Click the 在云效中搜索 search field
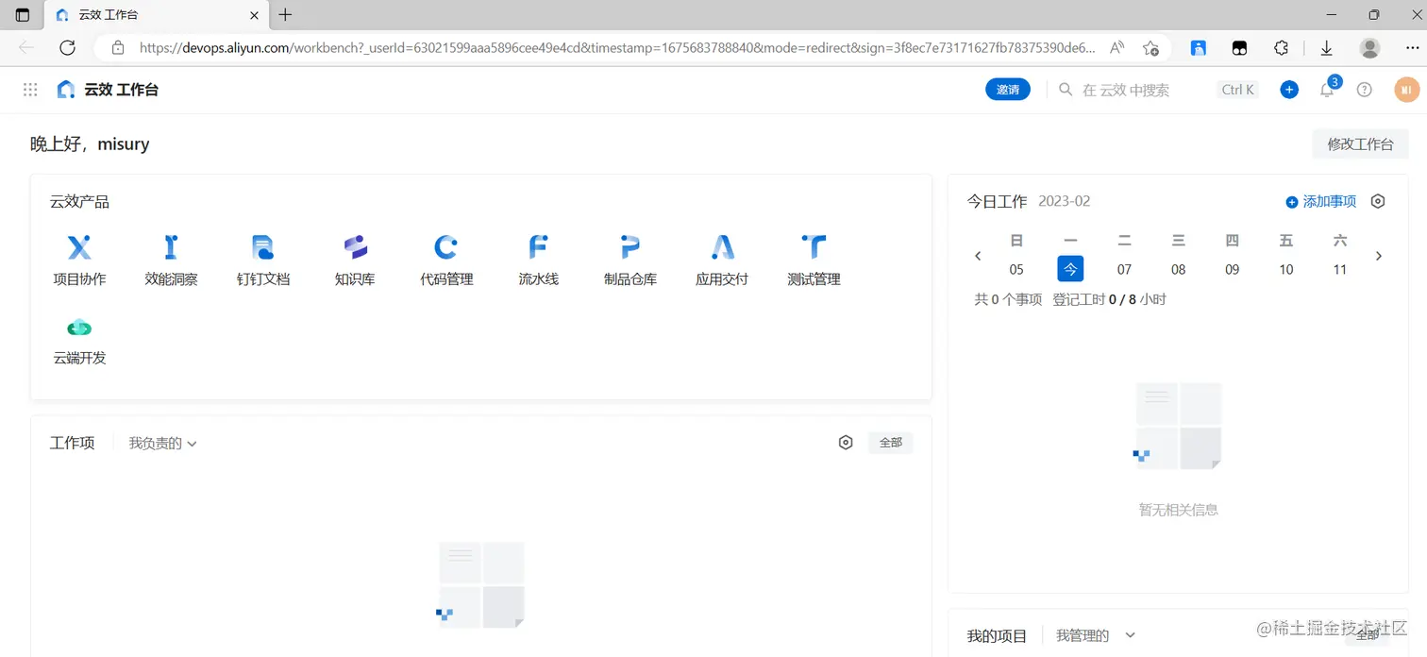The height and width of the screenshot is (657, 1427). tap(1158, 90)
